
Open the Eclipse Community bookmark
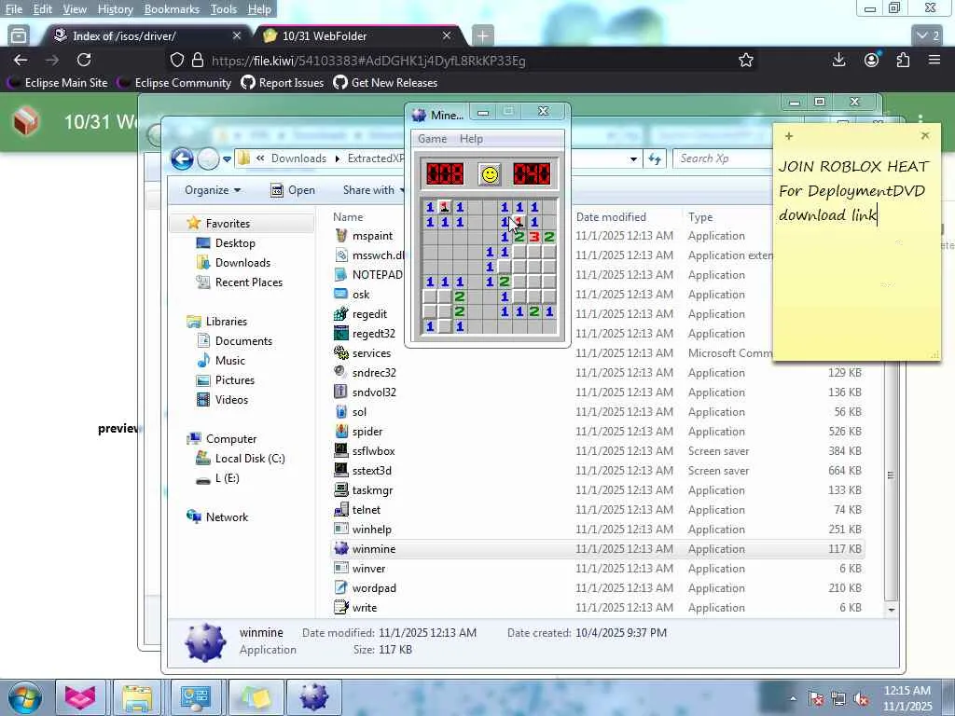(175, 83)
